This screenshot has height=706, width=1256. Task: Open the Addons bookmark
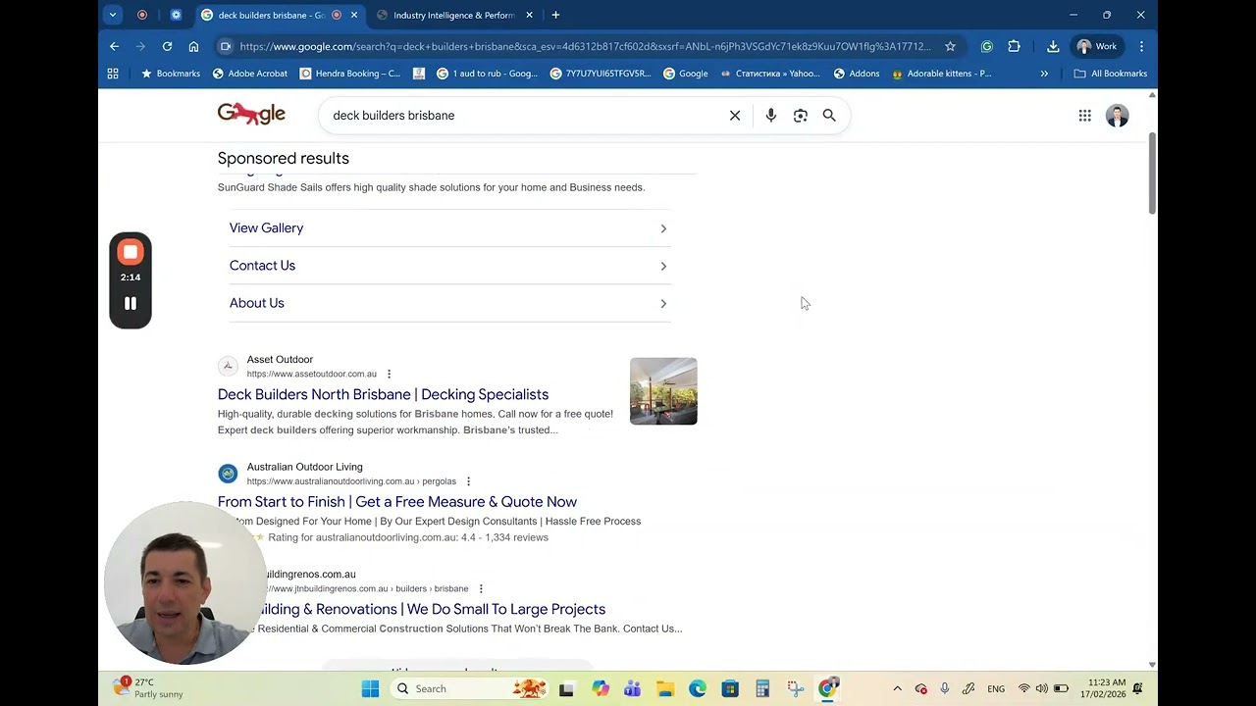[x=857, y=74]
